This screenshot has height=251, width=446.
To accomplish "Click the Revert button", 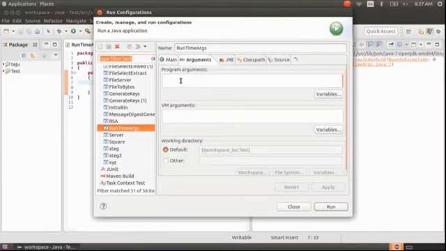I will [291, 187].
